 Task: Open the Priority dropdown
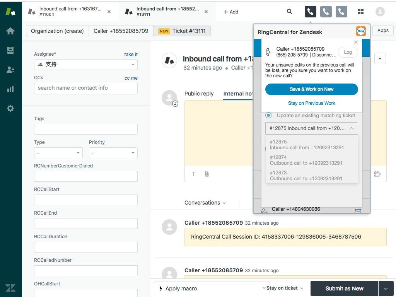[113, 153]
